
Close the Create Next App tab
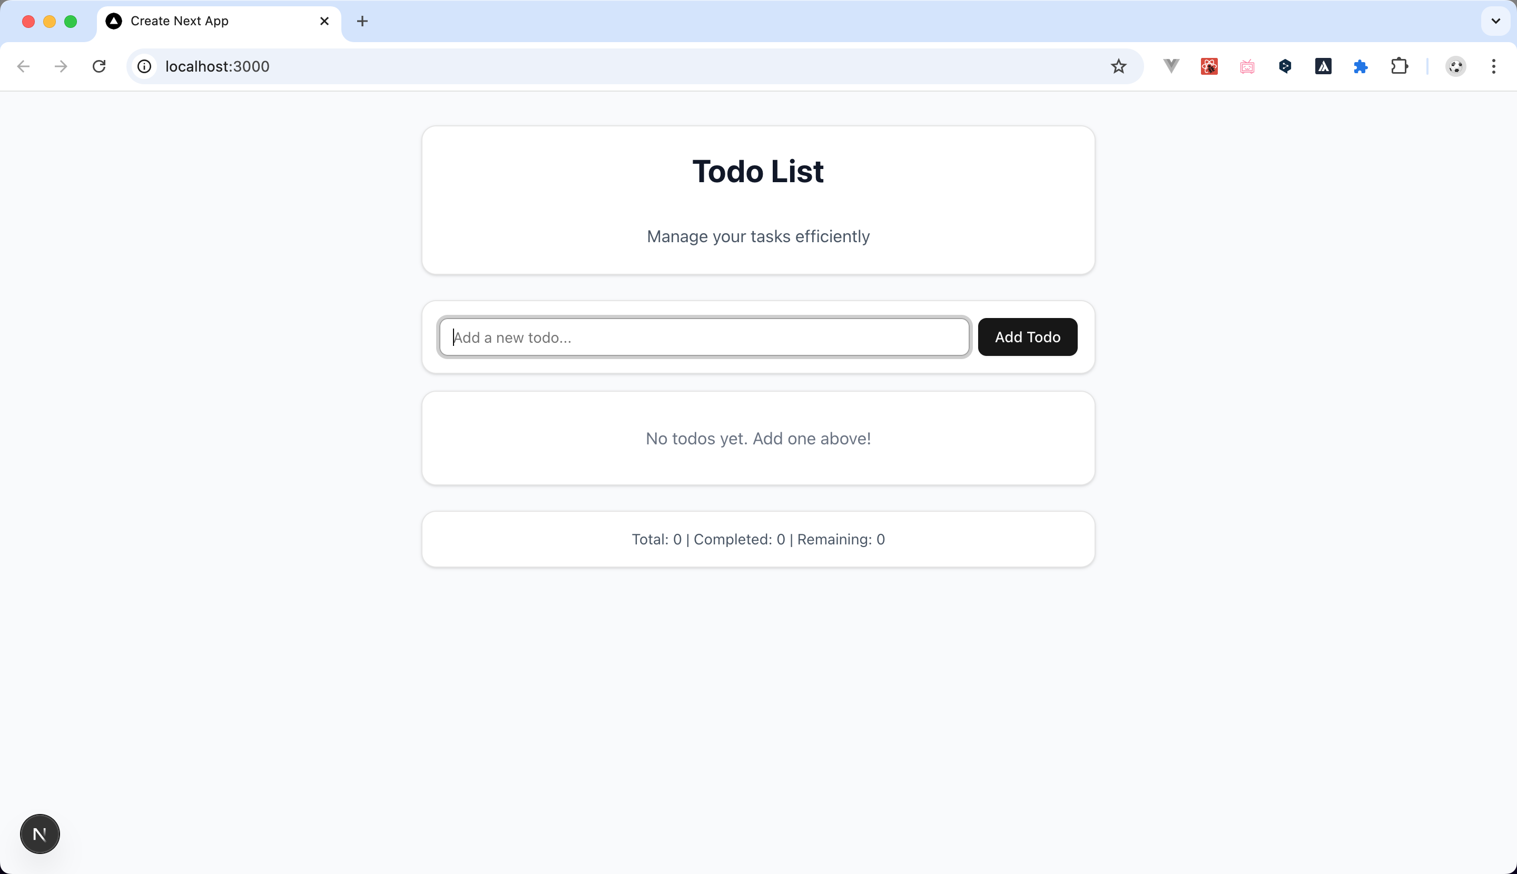pyautogui.click(x=324, y=21)
